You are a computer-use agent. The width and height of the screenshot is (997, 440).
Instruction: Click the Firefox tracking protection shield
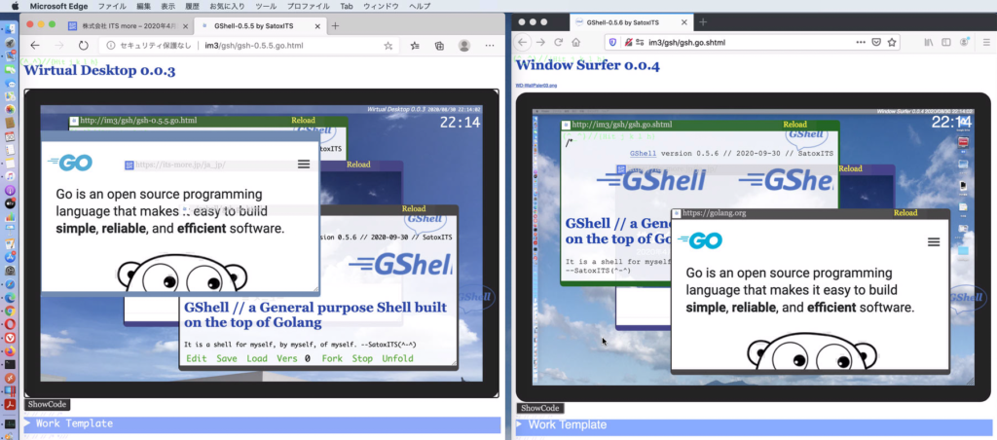click(x=612, y=42)
